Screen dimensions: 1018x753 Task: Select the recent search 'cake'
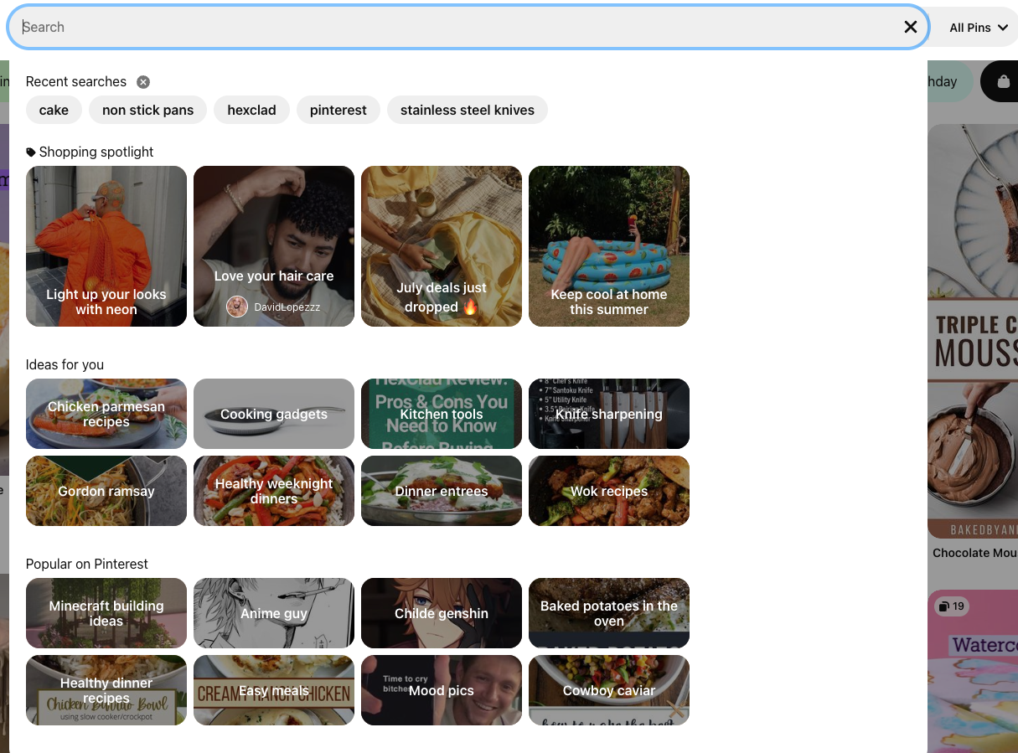click(54, 110)
